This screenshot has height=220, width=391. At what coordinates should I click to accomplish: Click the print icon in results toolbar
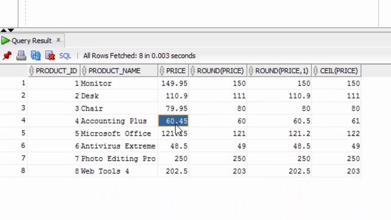coord(21,56)
